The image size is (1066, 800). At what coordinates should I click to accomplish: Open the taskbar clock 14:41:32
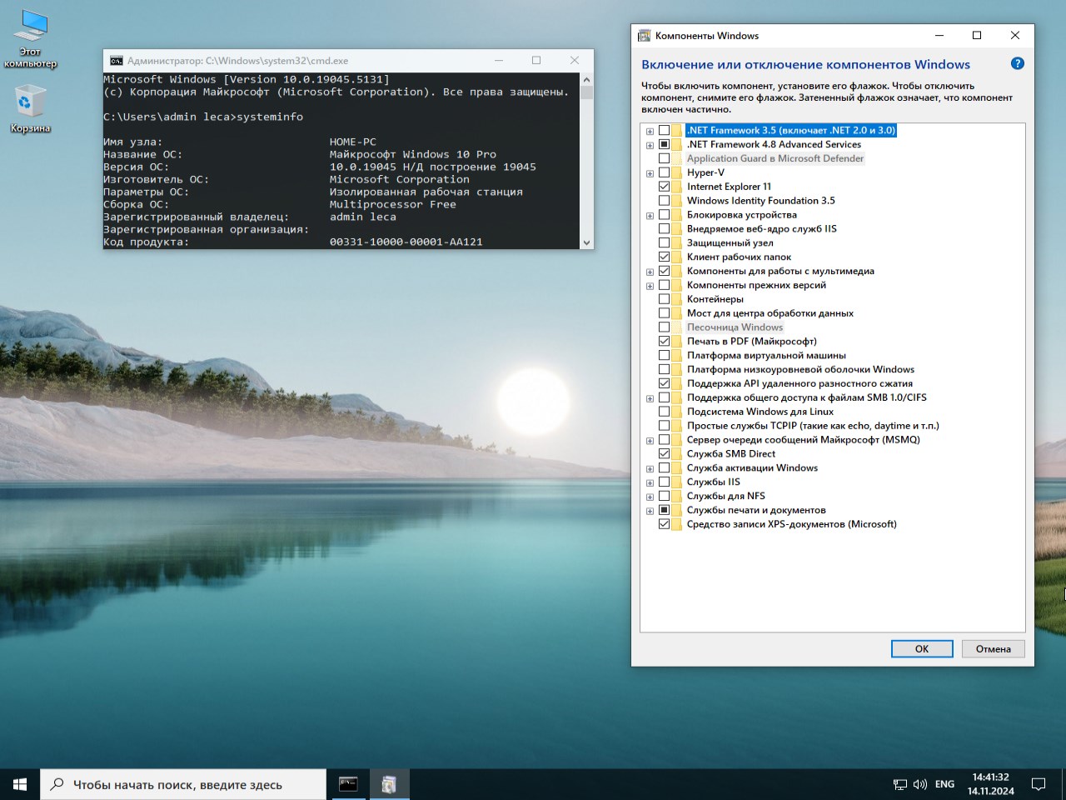991,784
